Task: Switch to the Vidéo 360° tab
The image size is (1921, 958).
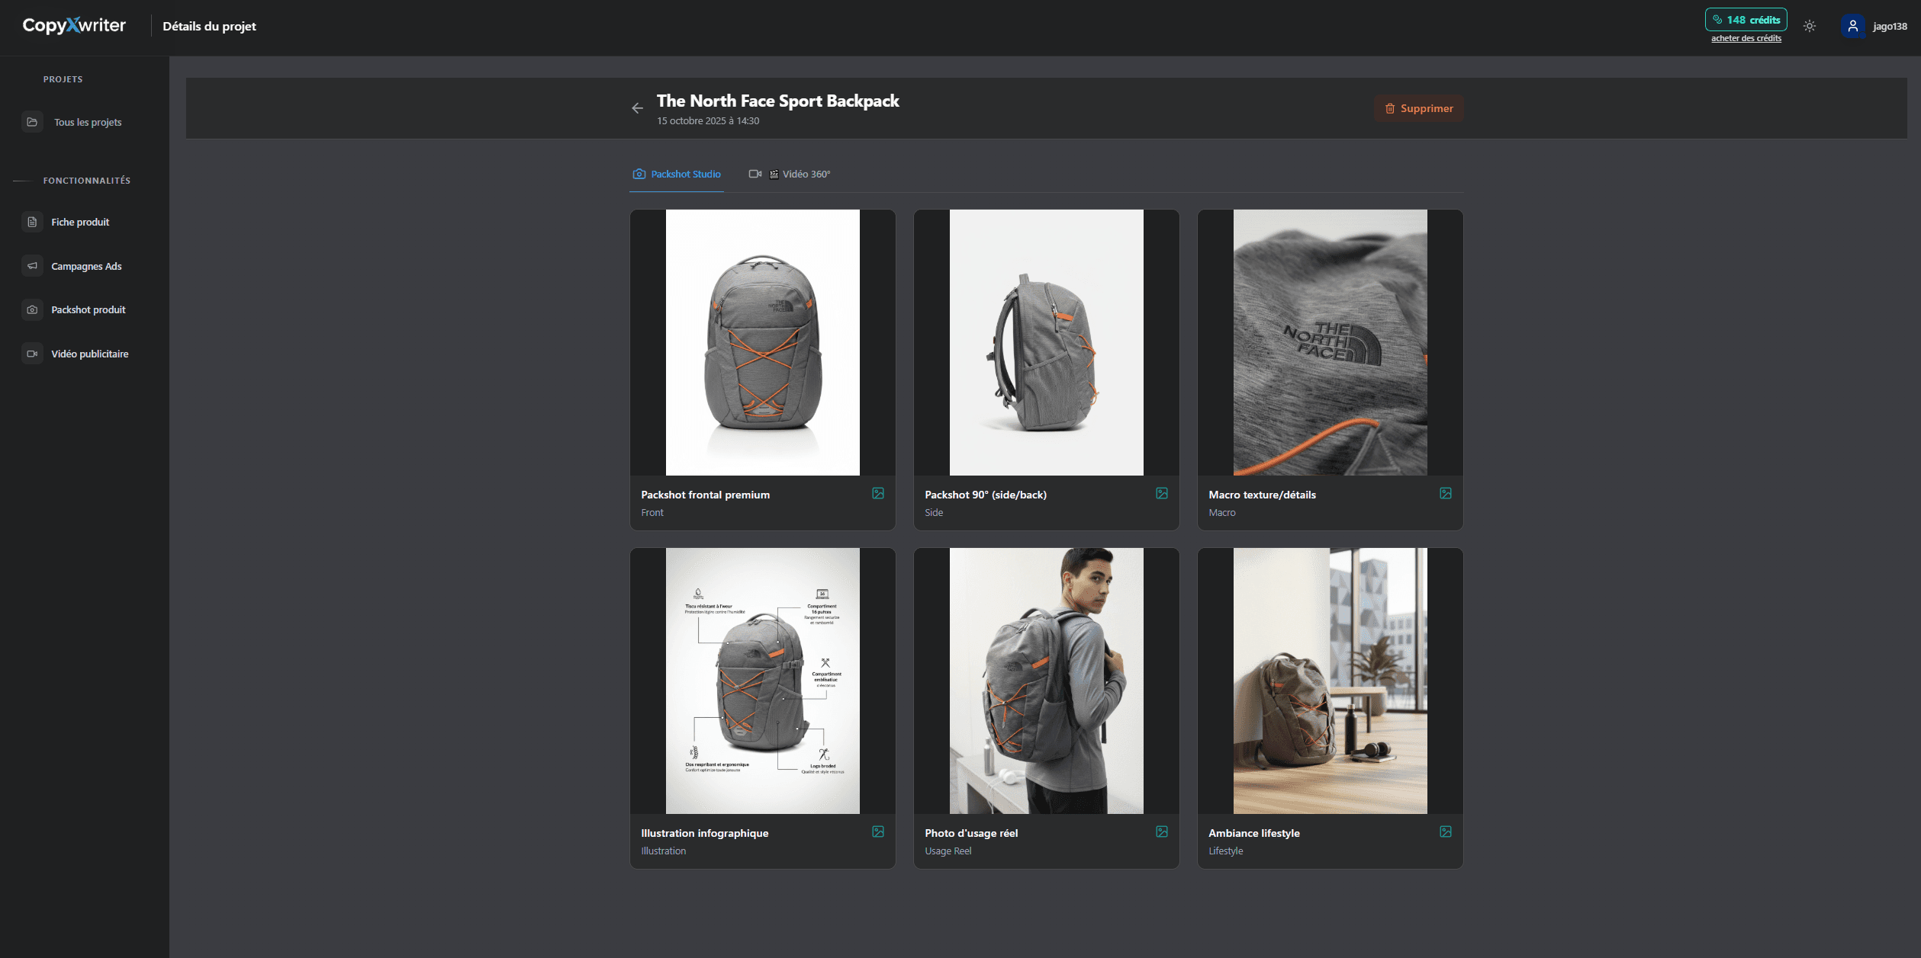Action: coord(790,174)
